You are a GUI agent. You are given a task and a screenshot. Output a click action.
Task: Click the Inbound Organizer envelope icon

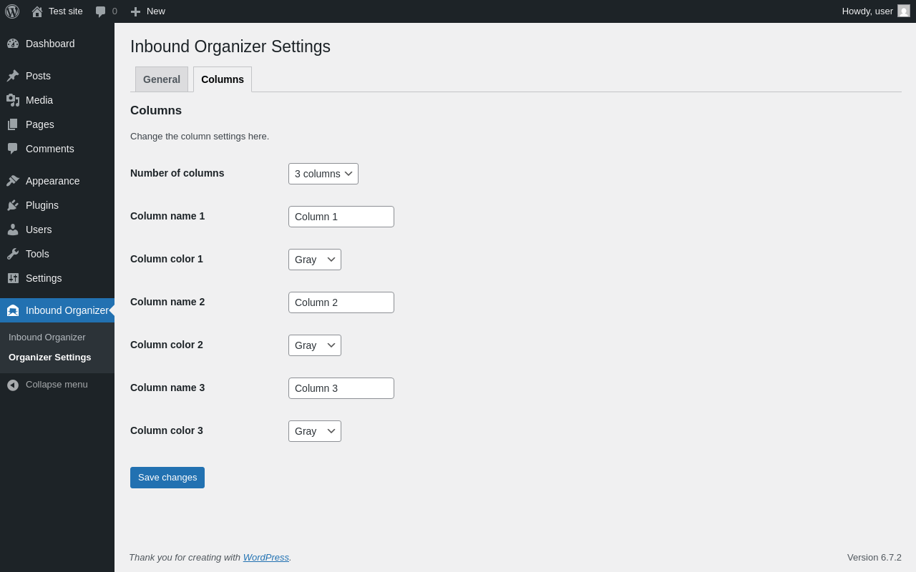point(13,310)
